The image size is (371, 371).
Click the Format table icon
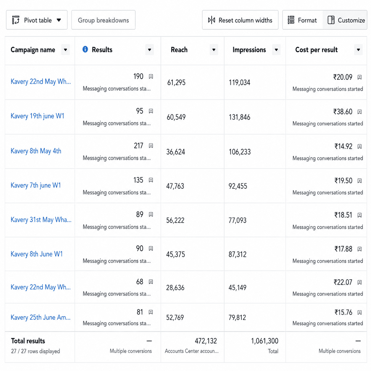click(291, 20)
